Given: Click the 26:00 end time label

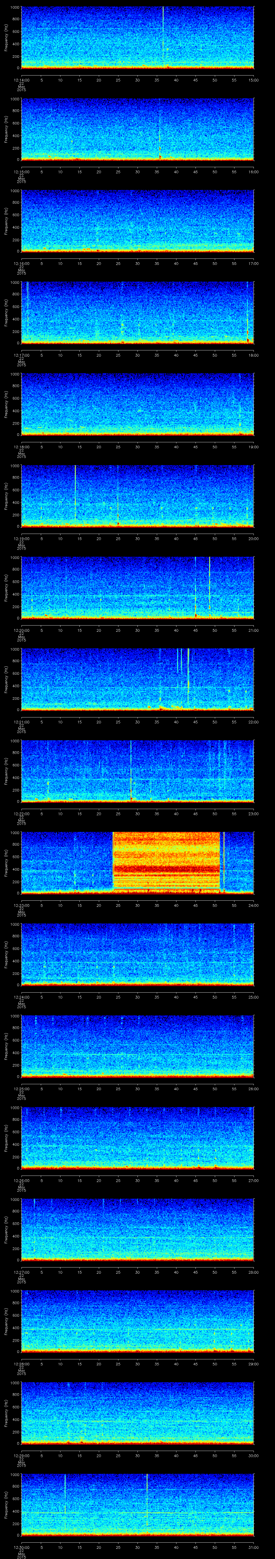Looking at the screenshot, I should point(253,1088).
